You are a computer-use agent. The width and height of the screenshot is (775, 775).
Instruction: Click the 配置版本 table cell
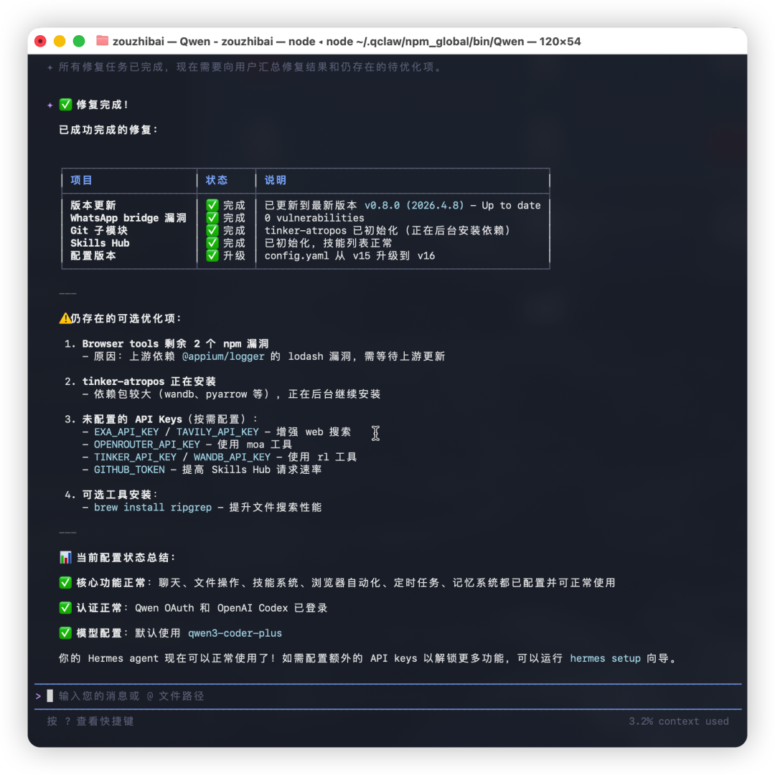(x=93, y=255)
